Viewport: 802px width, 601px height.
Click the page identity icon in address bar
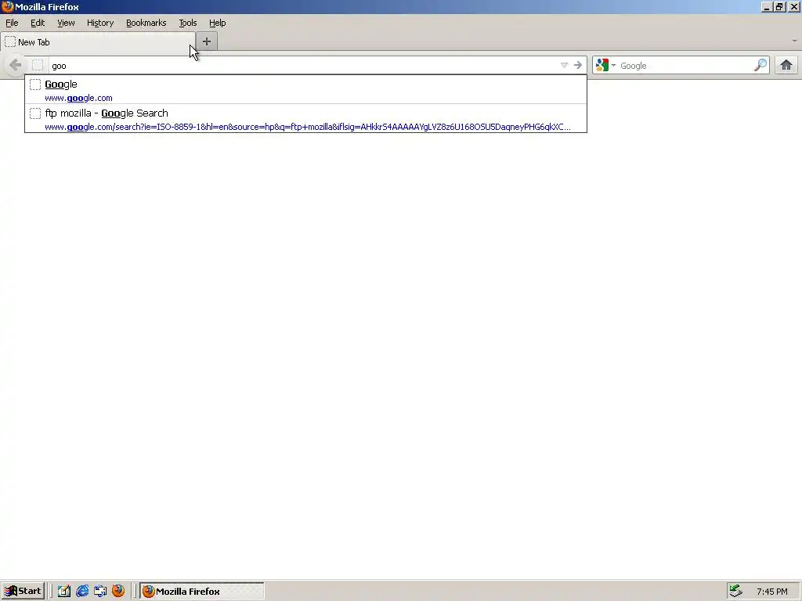38,66
